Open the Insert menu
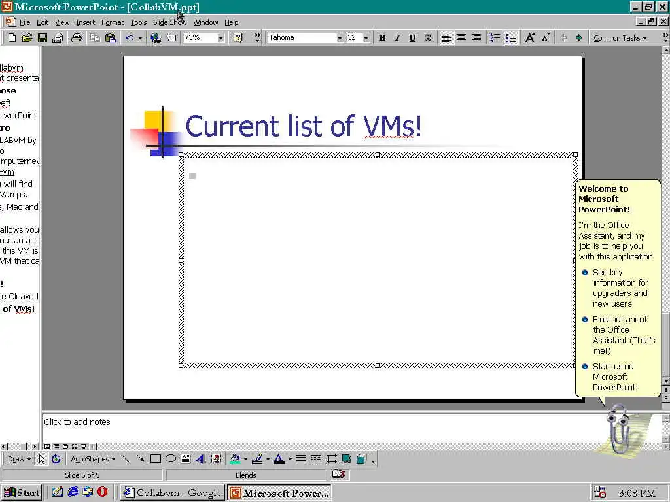Viewport: 670px width, 502px height. pyautogui.click(x=86, y=22)
